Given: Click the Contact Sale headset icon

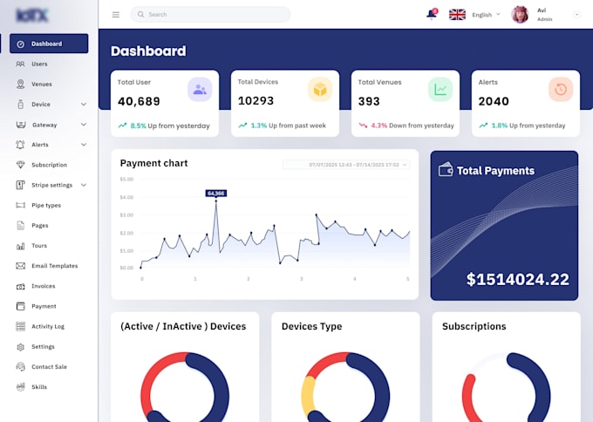Looking at the screenshot, I should 20,367.
